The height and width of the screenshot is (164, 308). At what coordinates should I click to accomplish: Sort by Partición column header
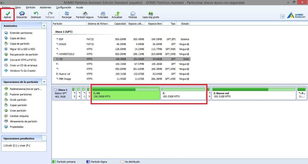[x=69, y=24]
